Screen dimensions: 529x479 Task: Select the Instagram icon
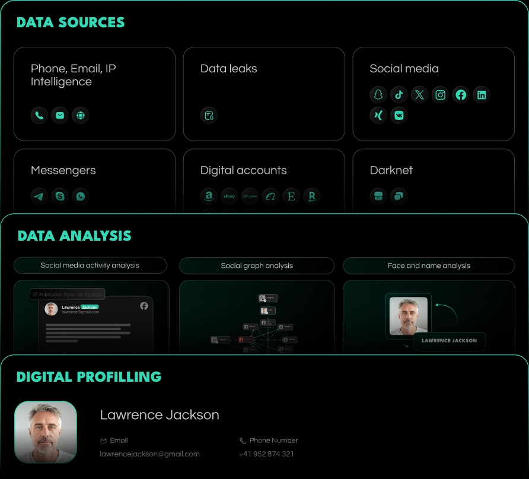440,95
